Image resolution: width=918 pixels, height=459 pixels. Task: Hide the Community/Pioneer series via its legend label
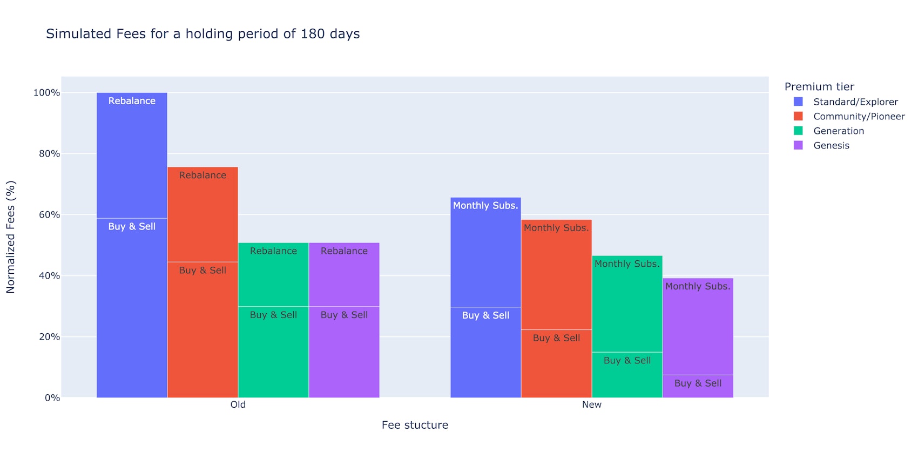coord(859,117)
